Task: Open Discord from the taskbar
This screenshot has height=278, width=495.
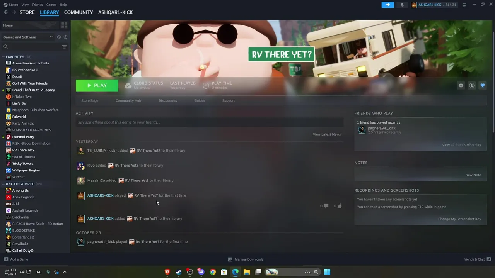Action: pos(201,272)
